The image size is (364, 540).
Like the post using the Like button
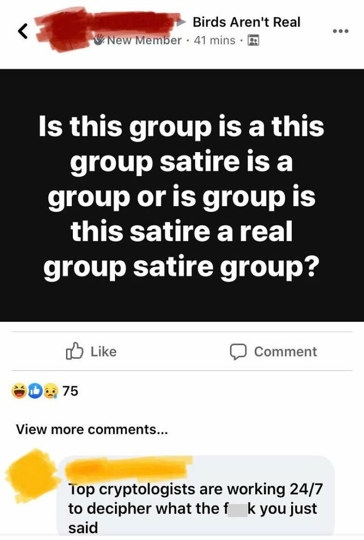(88, 351)
